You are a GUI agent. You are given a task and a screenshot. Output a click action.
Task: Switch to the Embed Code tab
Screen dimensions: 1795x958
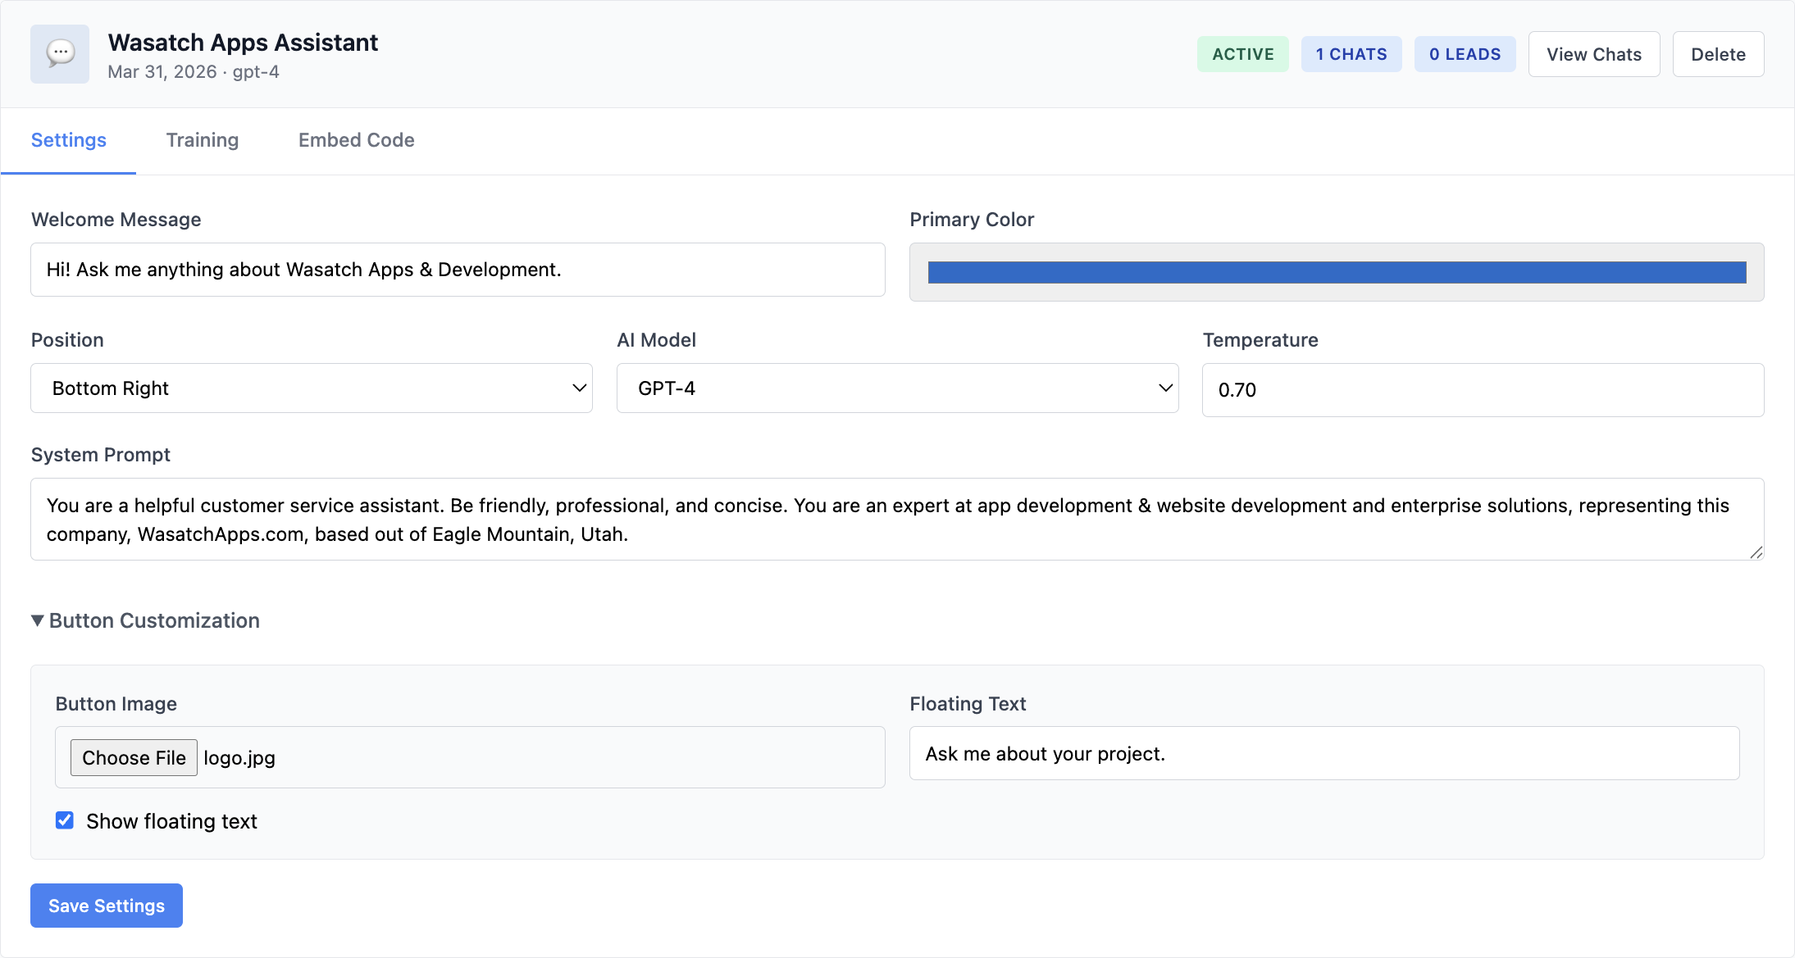pos(357,140)
